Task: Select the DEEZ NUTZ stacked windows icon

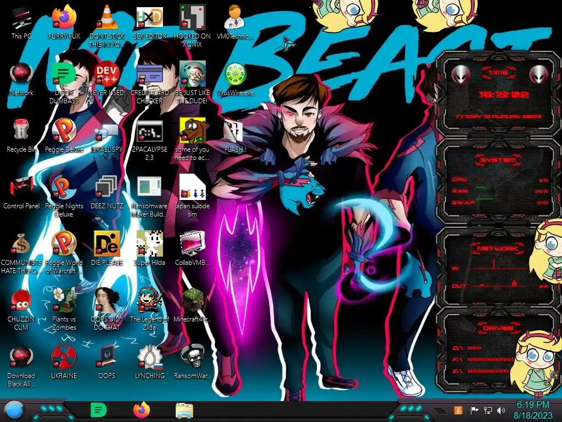Action: [106, 193]
